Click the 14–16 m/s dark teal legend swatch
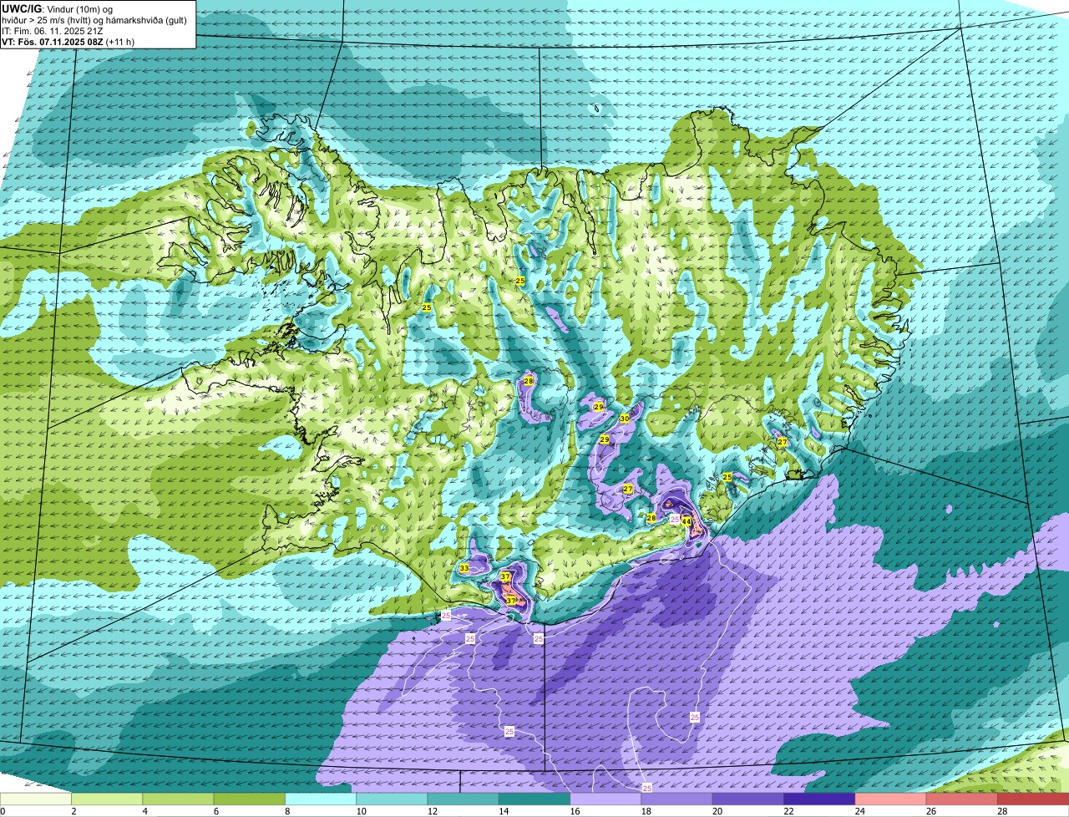 534,799
